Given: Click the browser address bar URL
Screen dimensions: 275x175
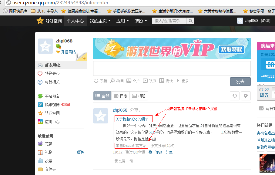Looking at the screenshot, I should (60, 3).
